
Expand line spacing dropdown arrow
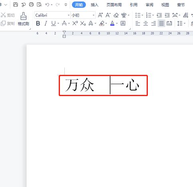[x=185, y=24]
